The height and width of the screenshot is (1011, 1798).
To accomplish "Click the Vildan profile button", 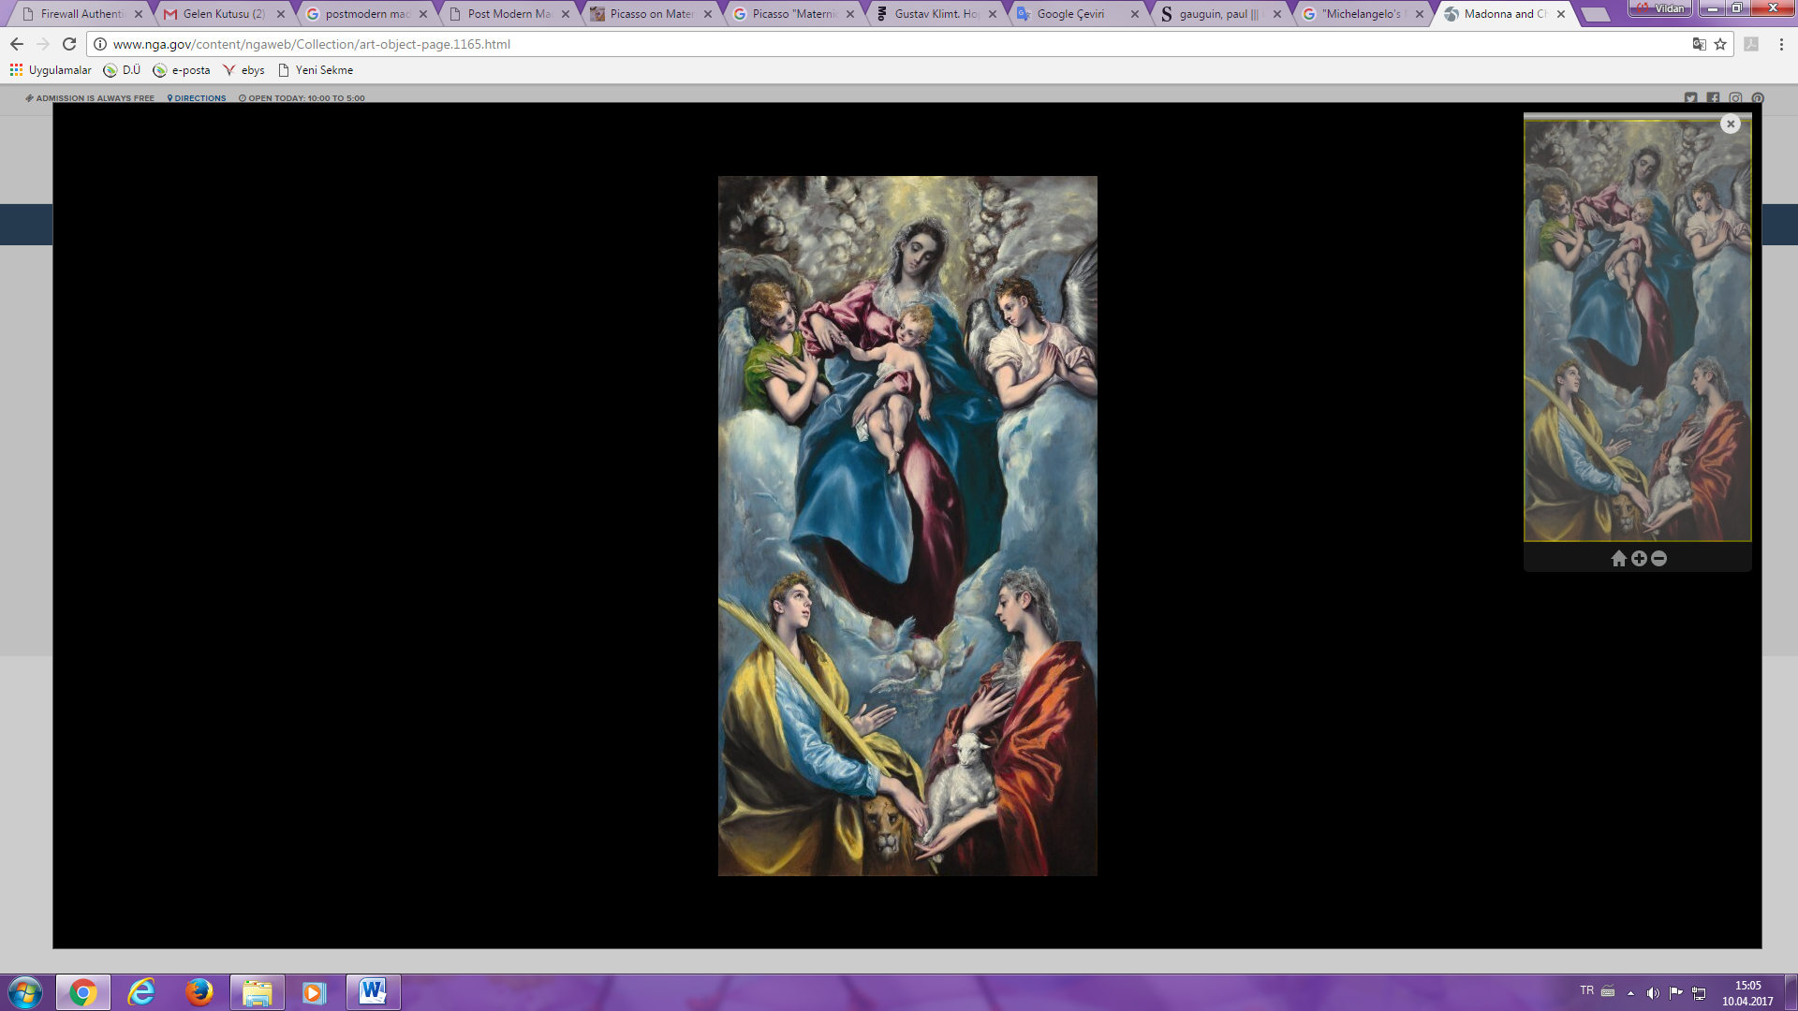I will tap(1659, 8).
